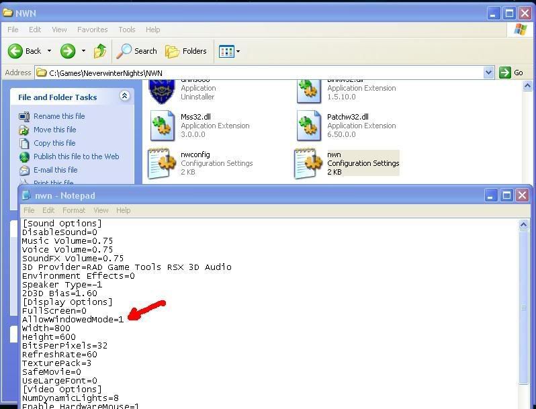Image resolution: width=536 pixels, height=409 pixels.
Task: Go up one folder level icon
Action: [x=100, y=51]
